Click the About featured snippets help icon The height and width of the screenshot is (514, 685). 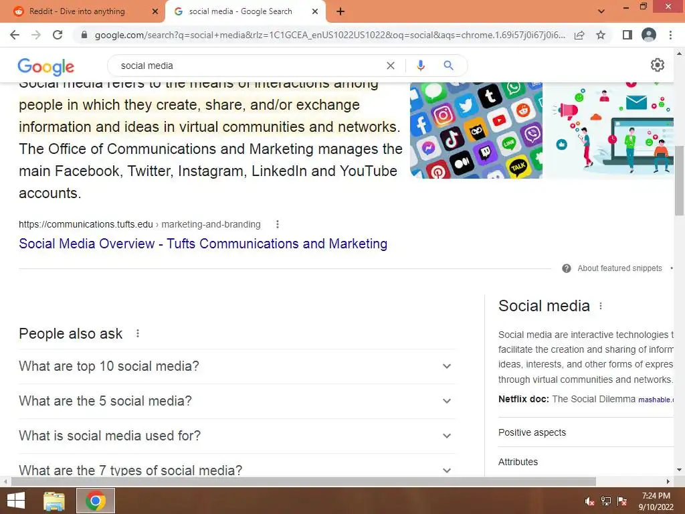point(566,268)
